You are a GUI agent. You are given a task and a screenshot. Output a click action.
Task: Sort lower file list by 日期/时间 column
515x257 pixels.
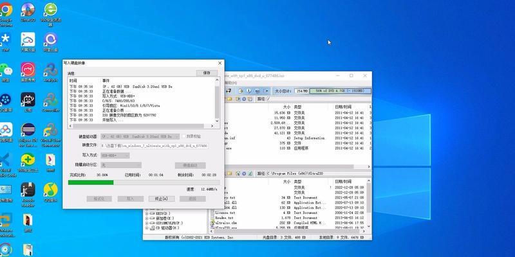pyautogui.click(x=343, y=181)
